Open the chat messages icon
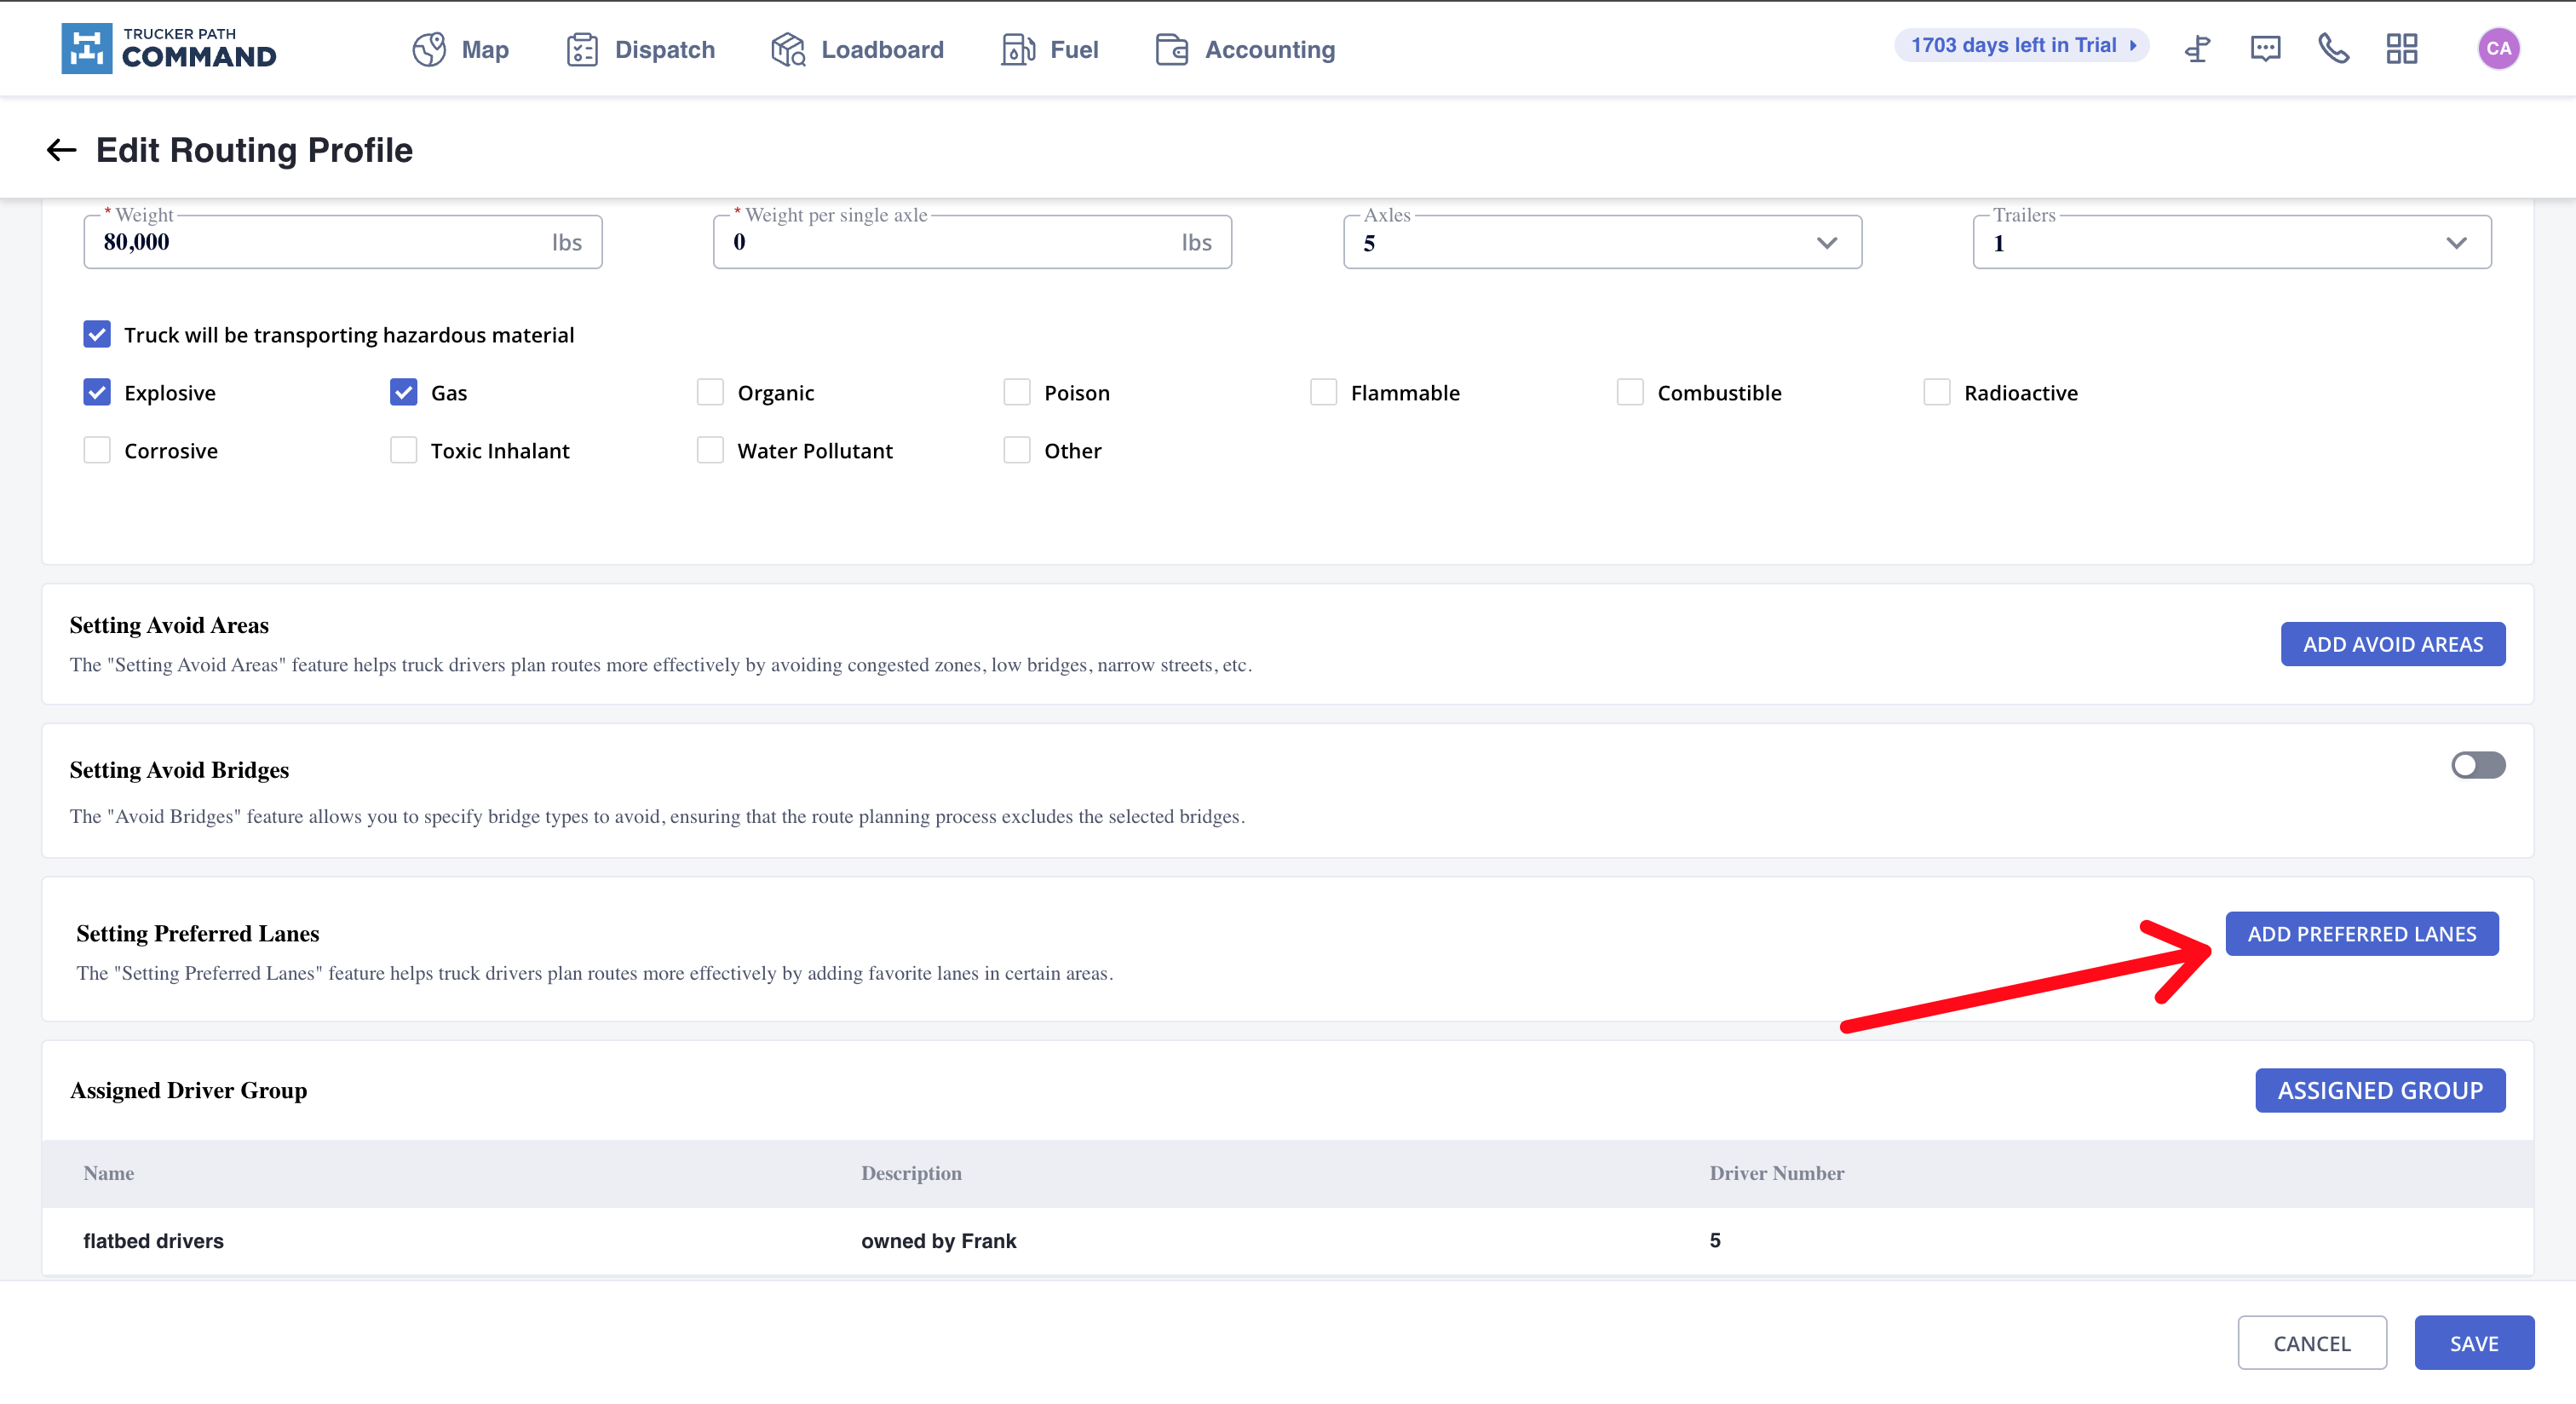The width and height of the screenshot is (2576, 1404). (x=2265, y=49)
